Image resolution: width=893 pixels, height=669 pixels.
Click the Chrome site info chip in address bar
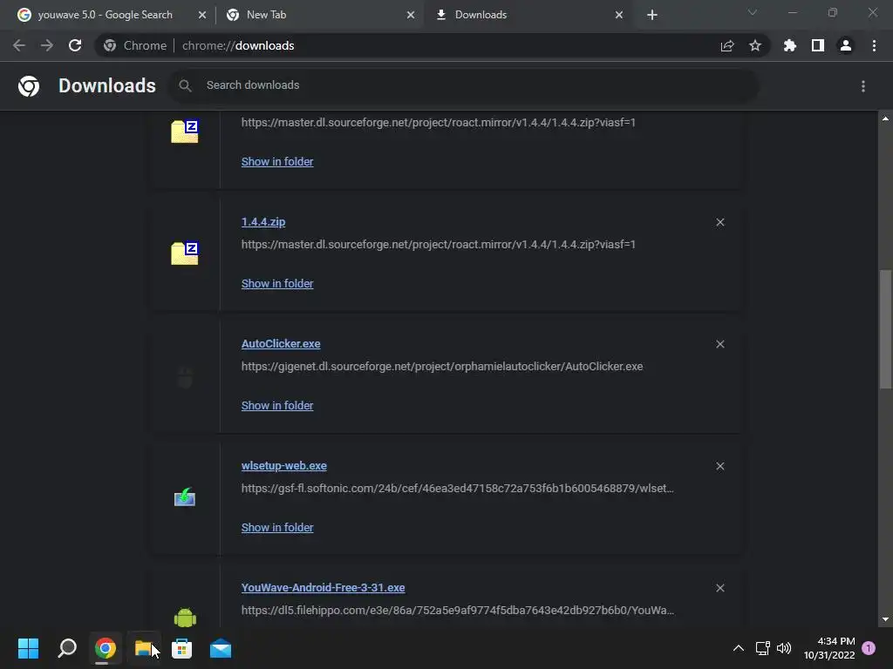[x=135, y=45]
